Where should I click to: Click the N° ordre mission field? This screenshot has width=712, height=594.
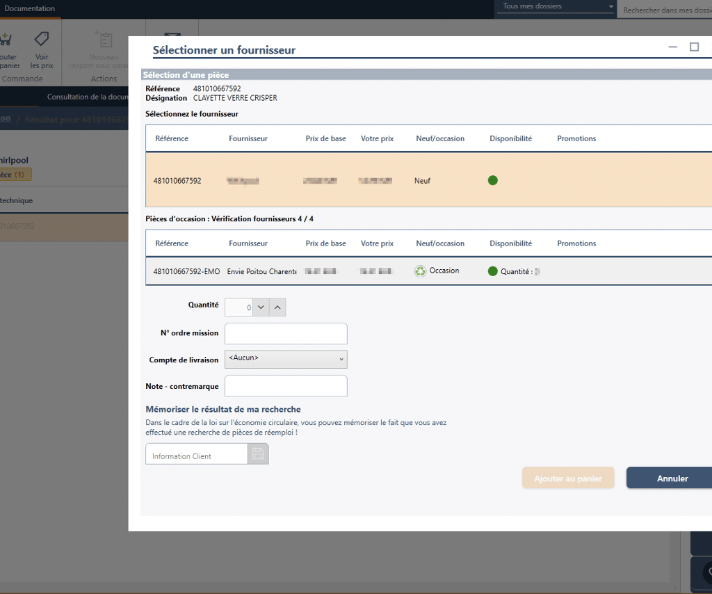point(286,334)
